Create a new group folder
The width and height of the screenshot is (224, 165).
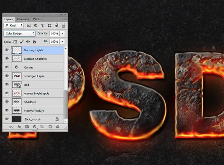coord(42,126)
